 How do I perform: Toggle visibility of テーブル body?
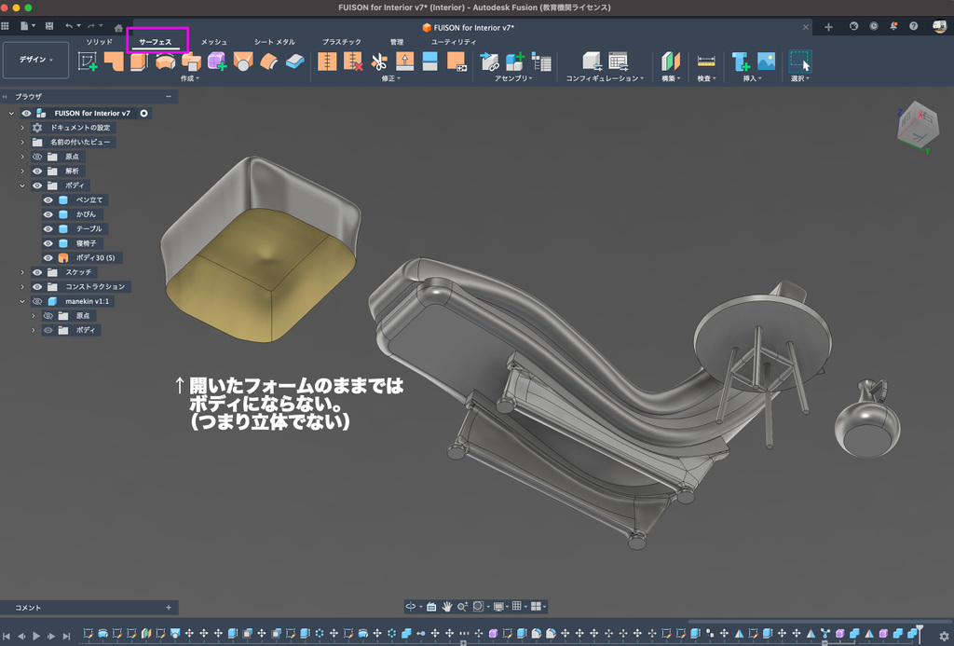[x=48, y=229]
